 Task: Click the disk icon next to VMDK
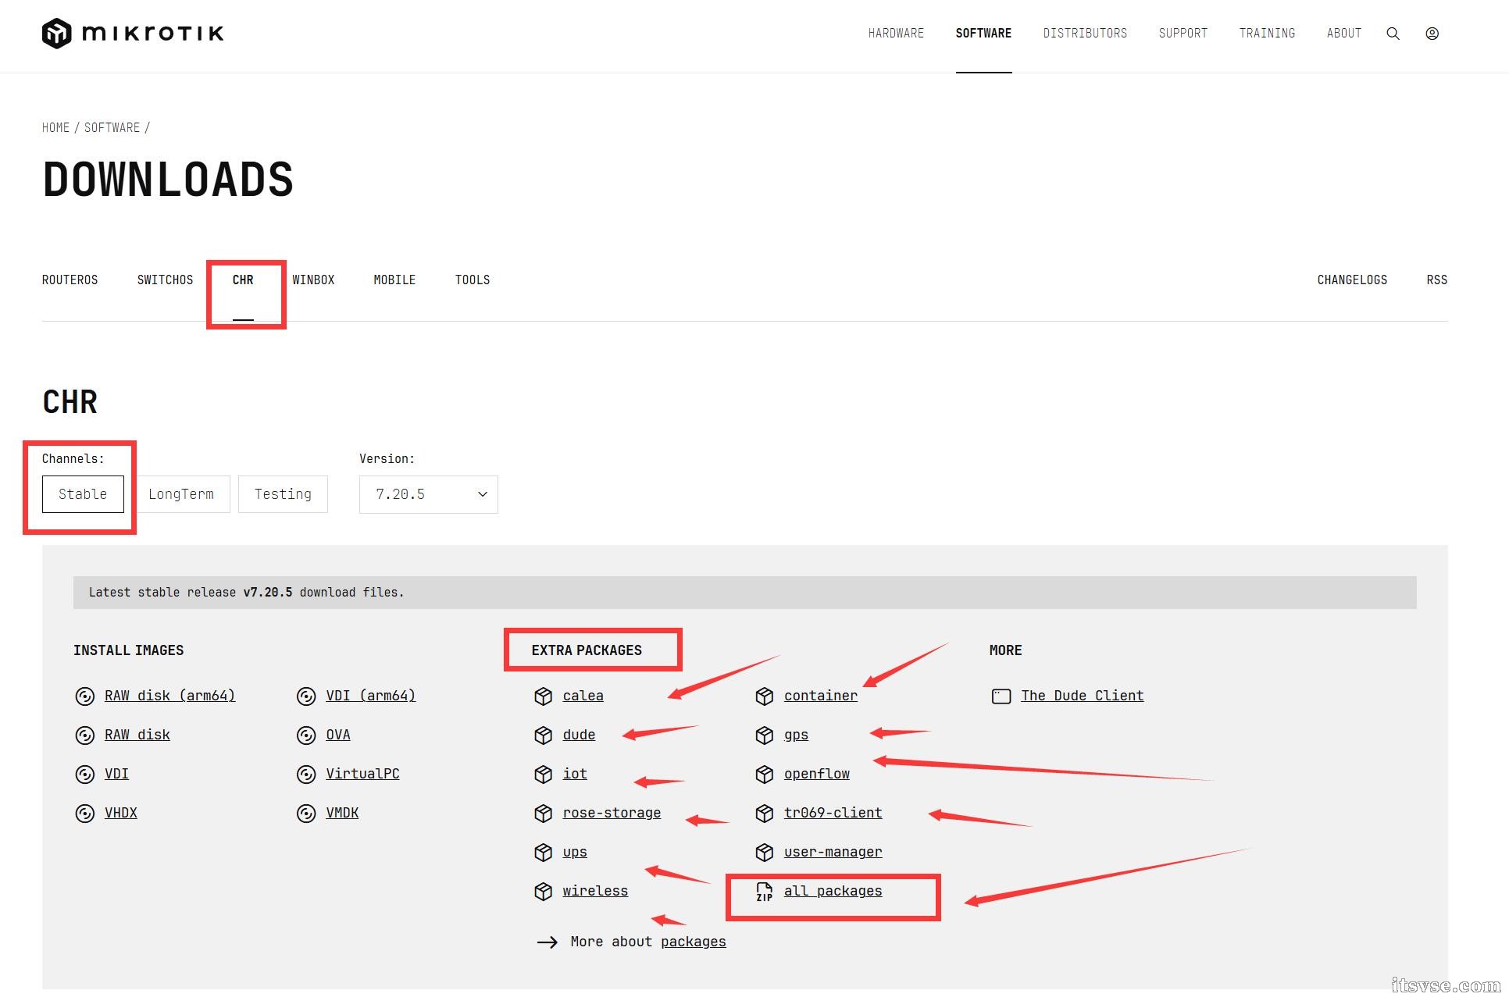point(306,814)
